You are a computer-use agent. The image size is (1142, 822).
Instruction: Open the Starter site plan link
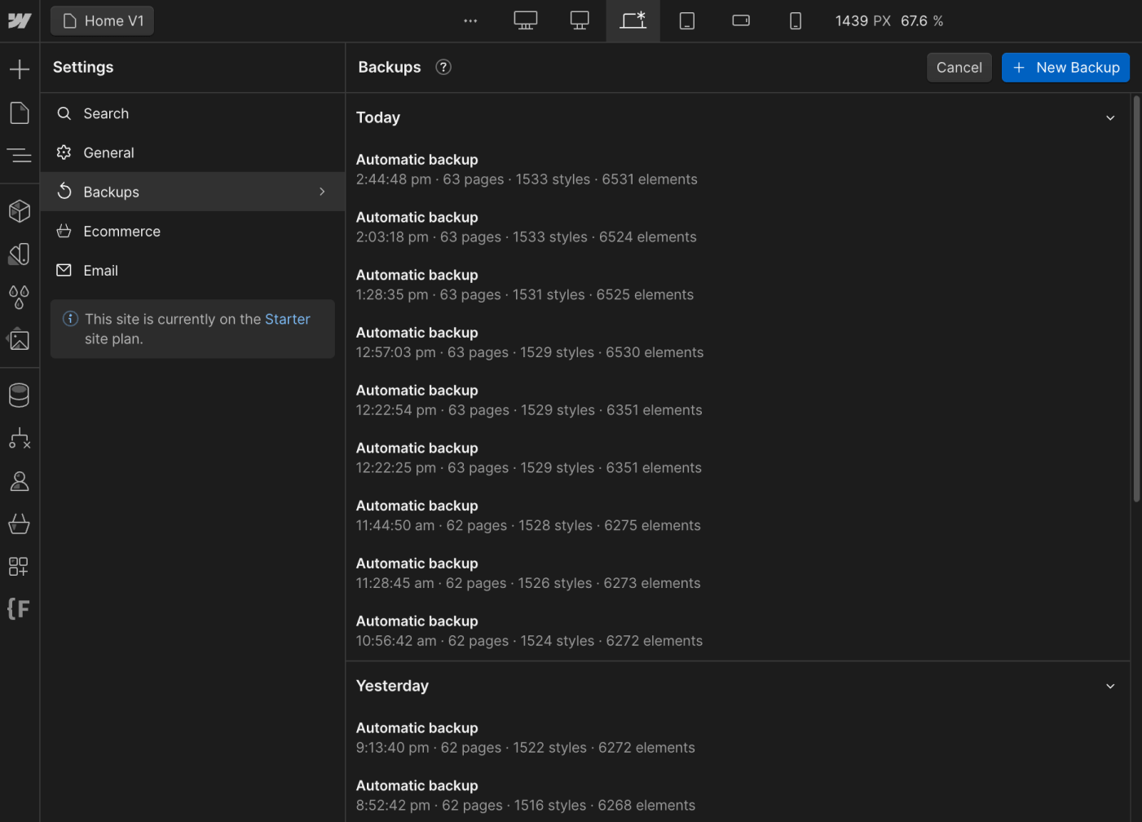pyautogui.click(x=287, y=319)
